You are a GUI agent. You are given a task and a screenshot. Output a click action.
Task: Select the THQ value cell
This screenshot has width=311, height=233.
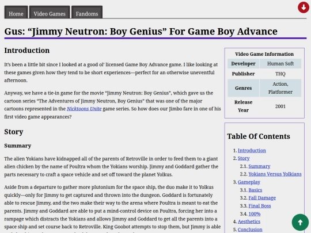click(x=280, y=74)
